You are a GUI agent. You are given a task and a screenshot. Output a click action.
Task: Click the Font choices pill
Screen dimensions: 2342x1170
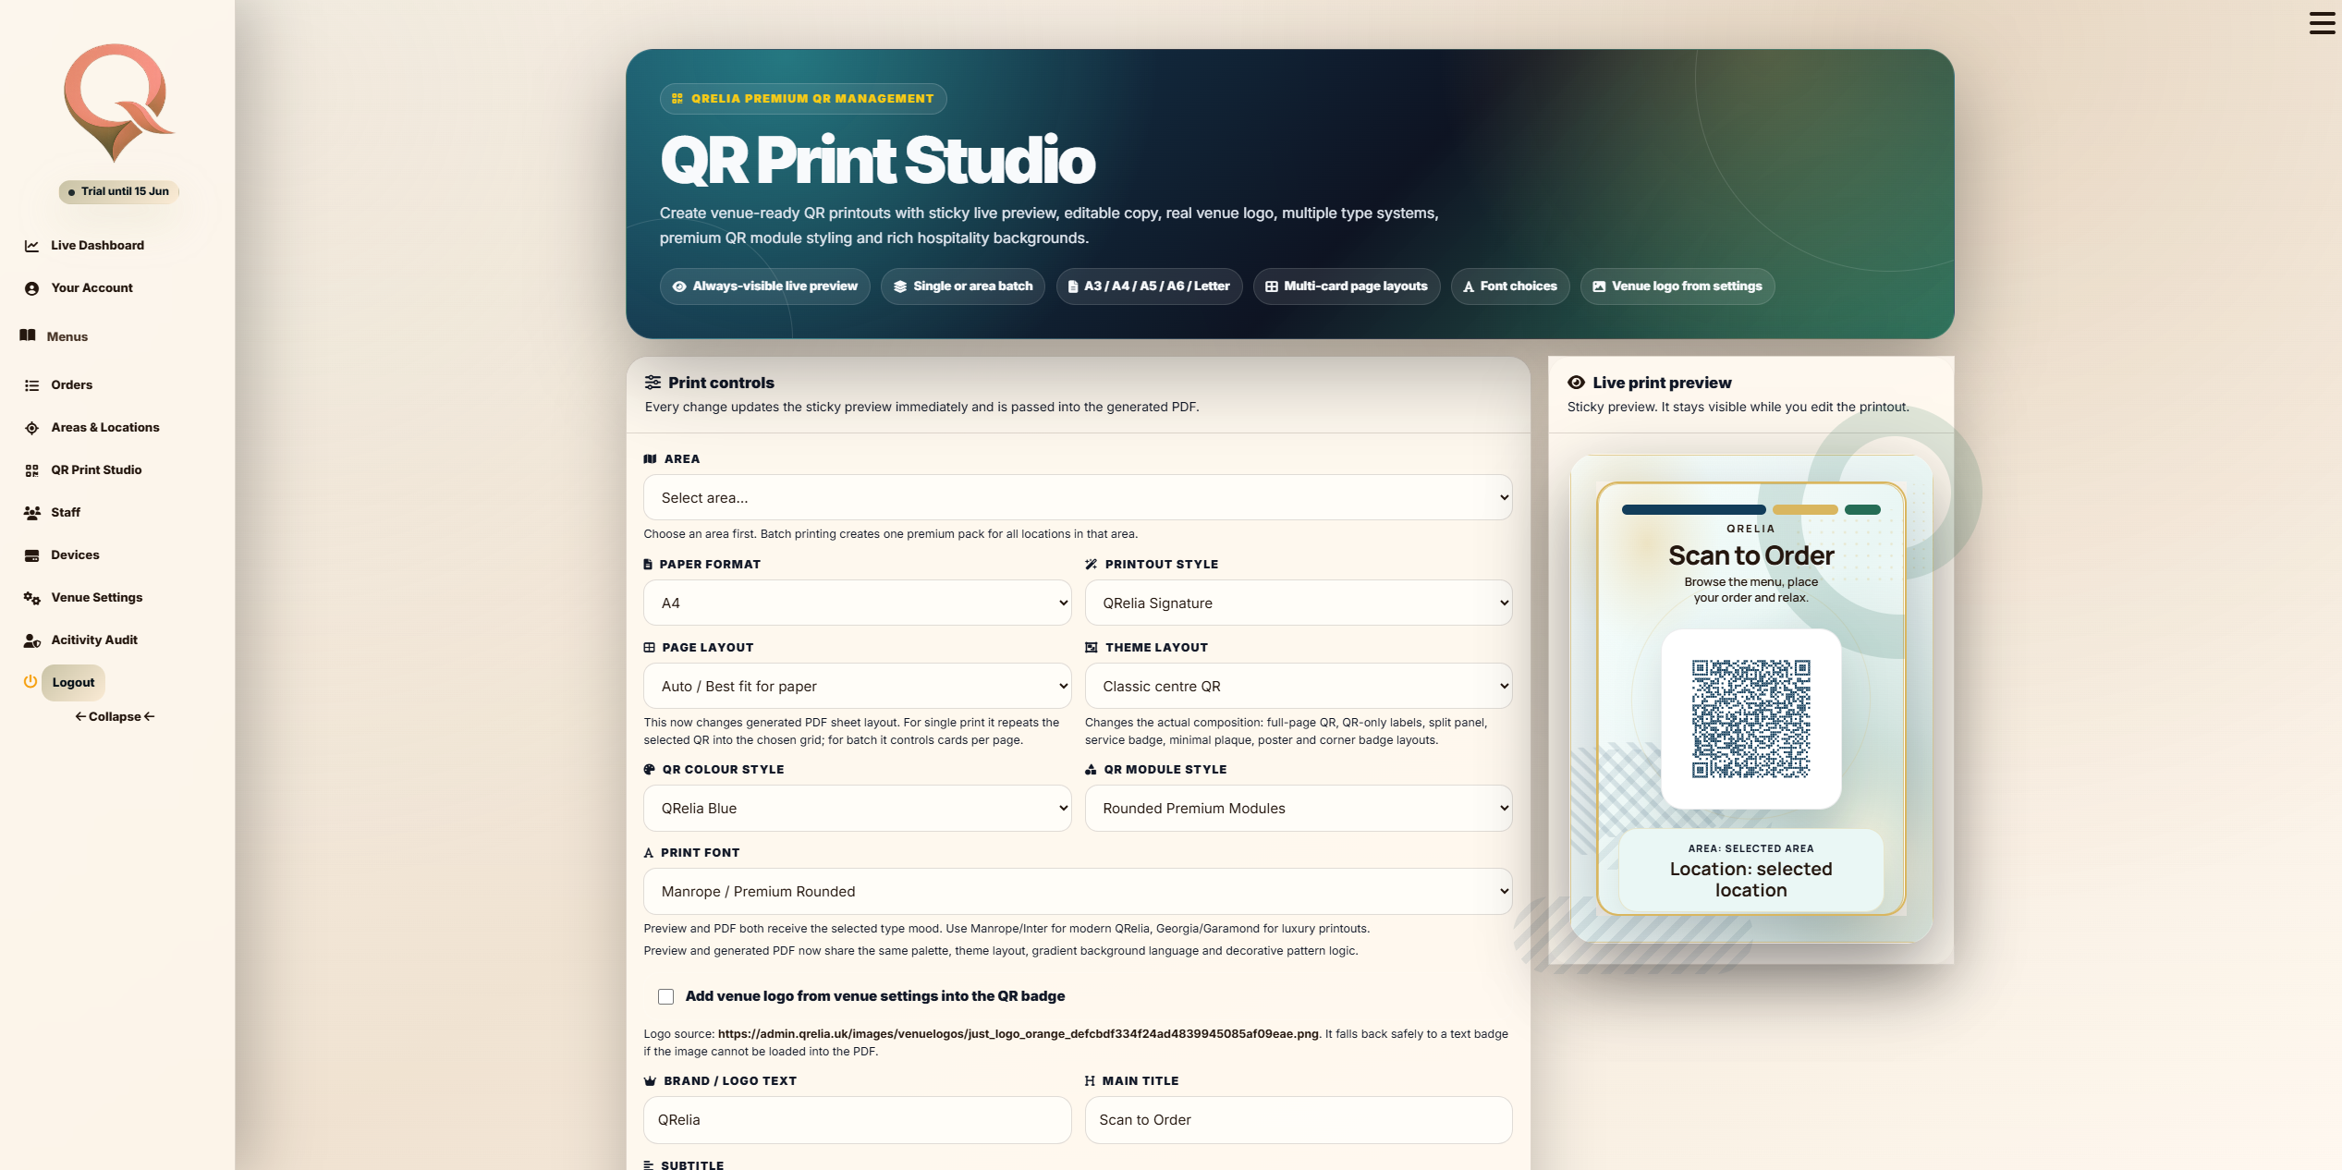[x=1509, y=286]
